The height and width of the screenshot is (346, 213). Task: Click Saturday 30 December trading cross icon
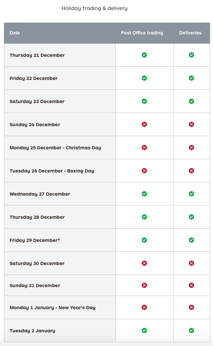144,263
